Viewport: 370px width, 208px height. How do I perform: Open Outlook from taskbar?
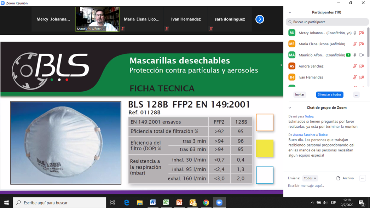pos(193,203)
